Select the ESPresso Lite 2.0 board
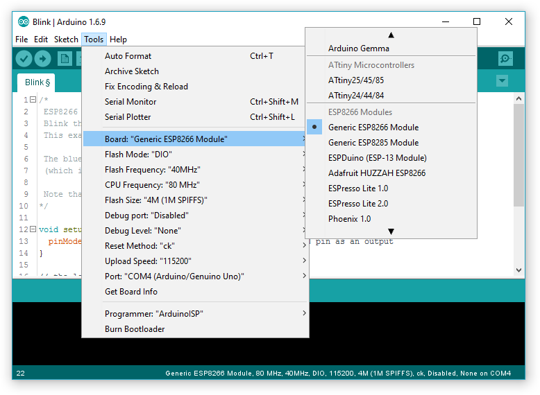The width and height of the screenshot is (540, 395). (391, 204)
